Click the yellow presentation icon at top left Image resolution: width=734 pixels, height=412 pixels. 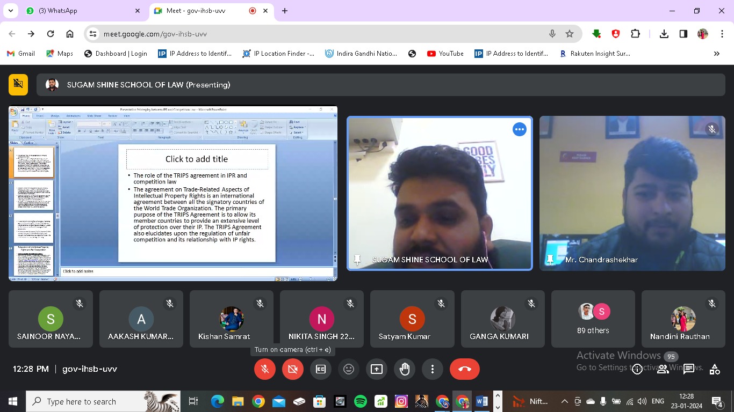(x=18, y=84)
